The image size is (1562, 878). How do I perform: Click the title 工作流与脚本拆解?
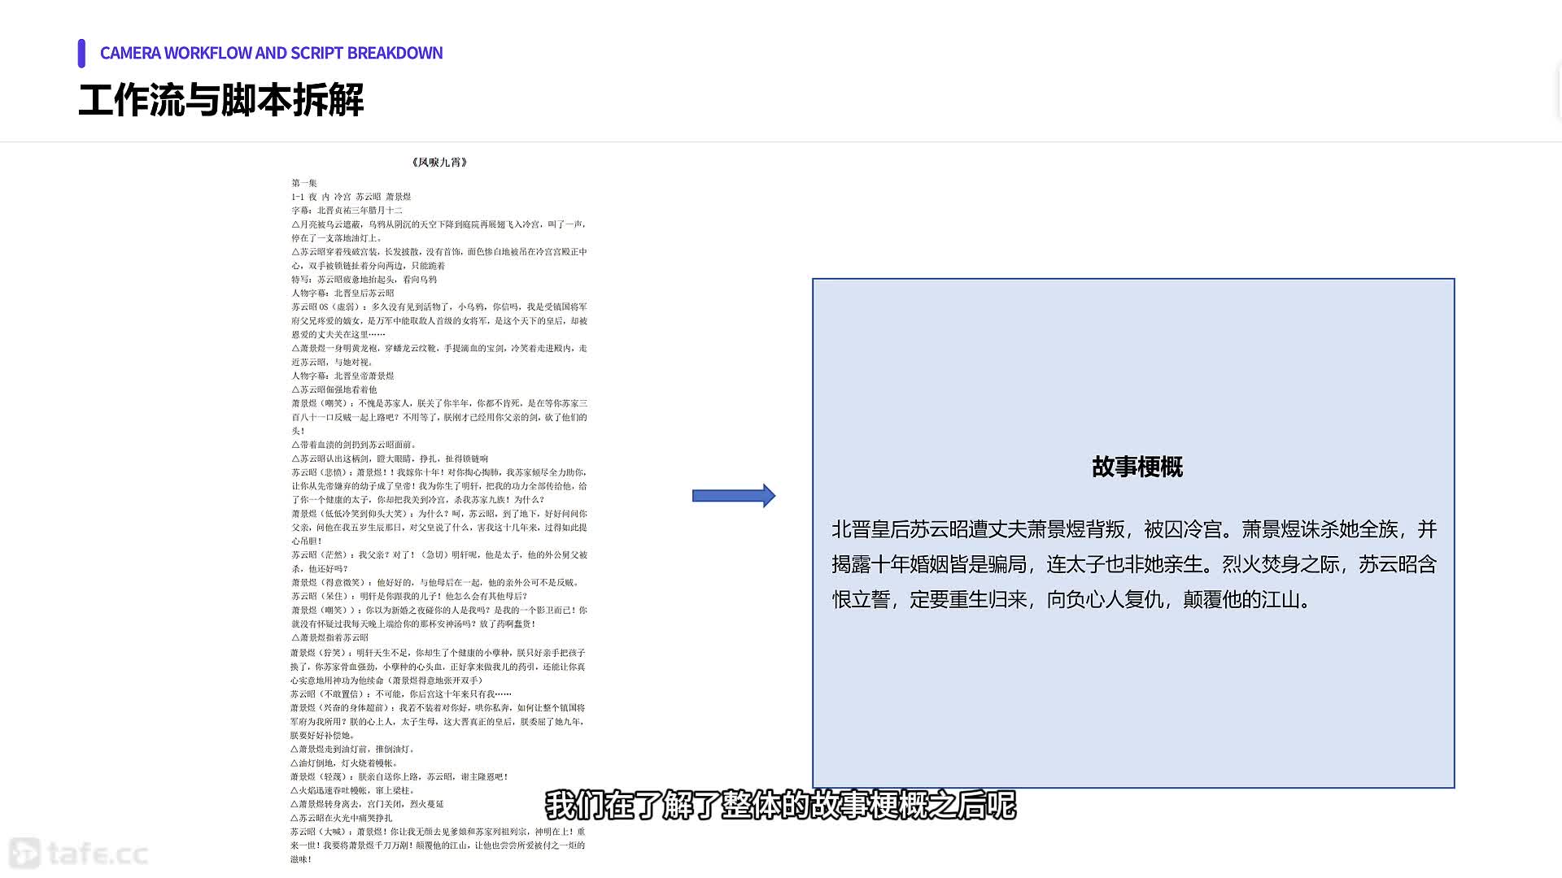point(220,101)
